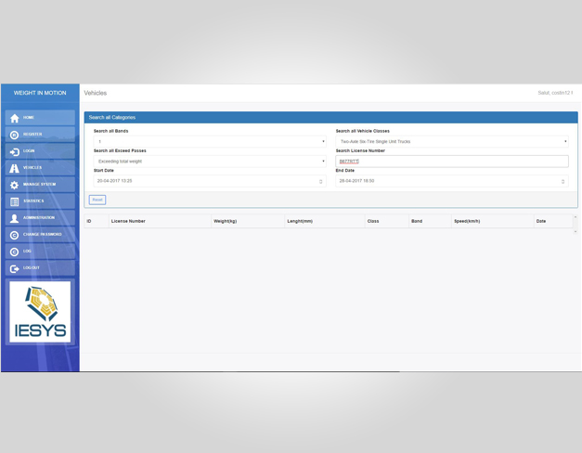Click the Manage System gear icon
The width and height of the screenshot is (582, 453).
(x=14, y=185)
